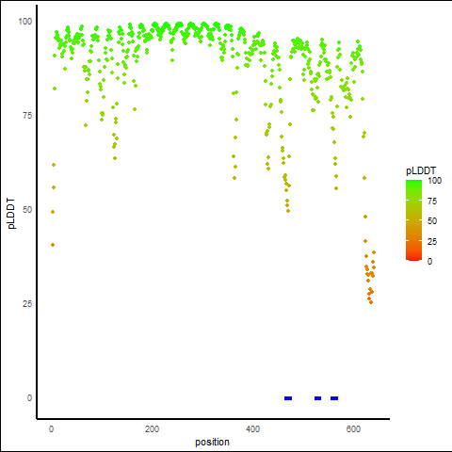452x452 pixels.
Task: Click the x-axis tick label 200
Action: point(152,429)
